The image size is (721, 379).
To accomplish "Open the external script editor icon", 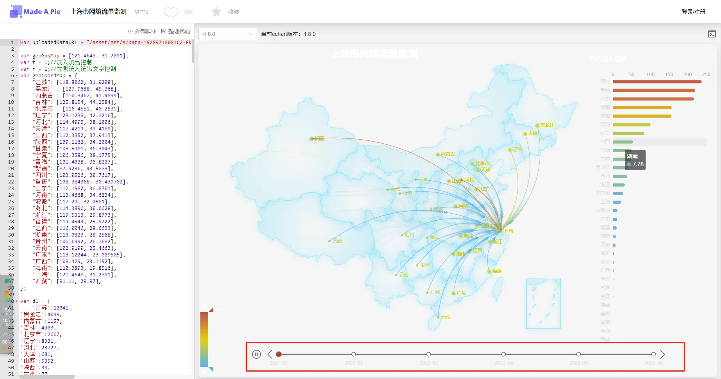I will 130,31.
